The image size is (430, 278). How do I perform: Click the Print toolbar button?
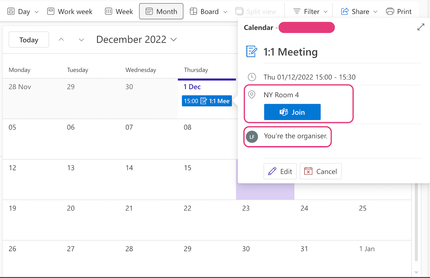coord(399,11)
